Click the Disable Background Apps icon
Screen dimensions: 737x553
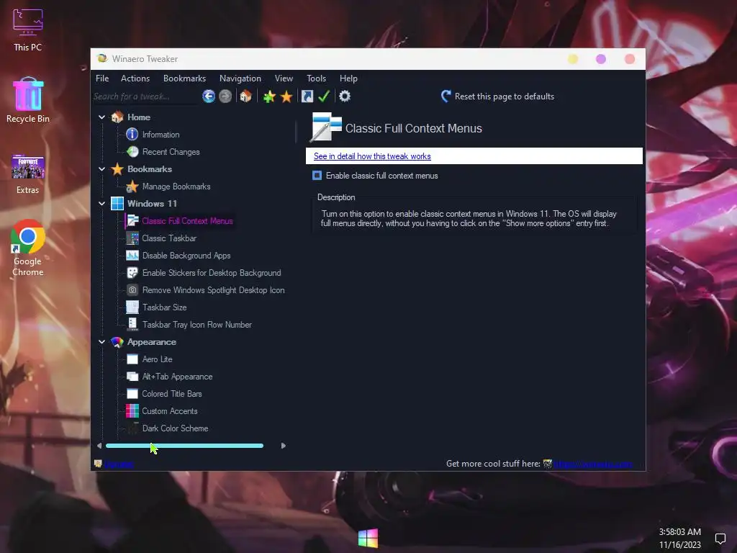pyautogui.click(x=132, y=256)
